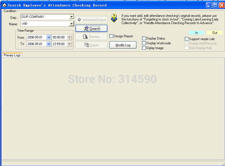
Task: Click the To time field 23:59:00
Action: coord(58,44)
